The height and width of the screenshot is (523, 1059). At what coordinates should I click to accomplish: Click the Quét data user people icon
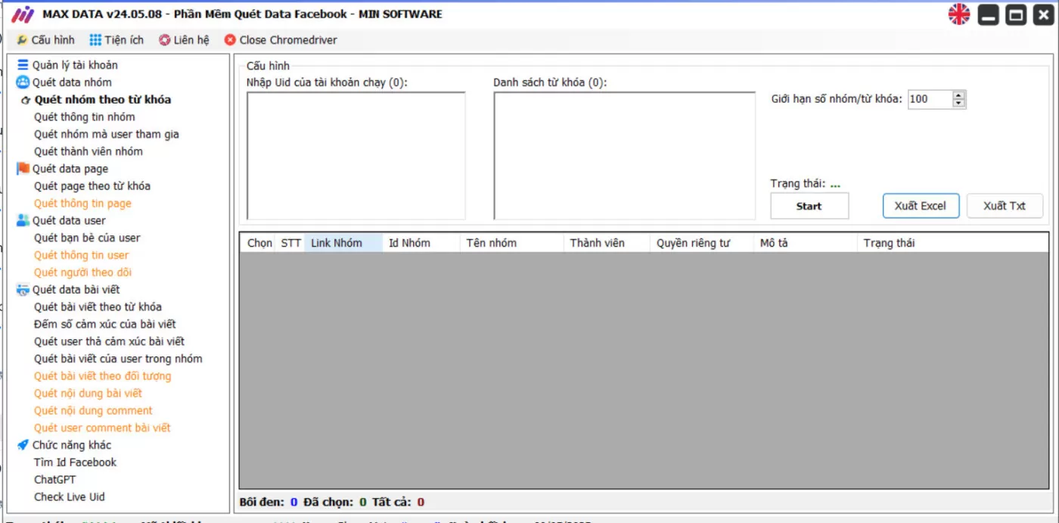23,221
